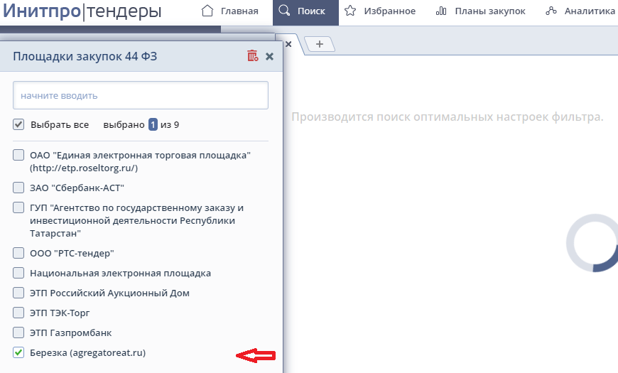Close the current search tab
This screenshot has width=618, height=373.
coord(288,44)
